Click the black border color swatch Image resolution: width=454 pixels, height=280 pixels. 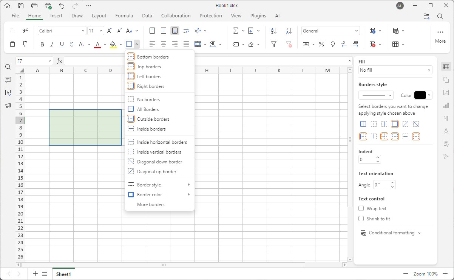[x=420, y=95]
